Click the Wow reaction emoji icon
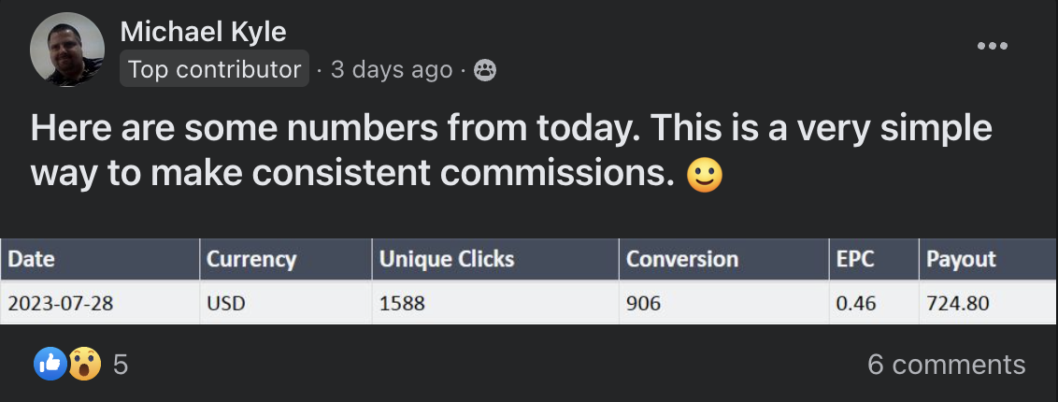 coord(83,364)
